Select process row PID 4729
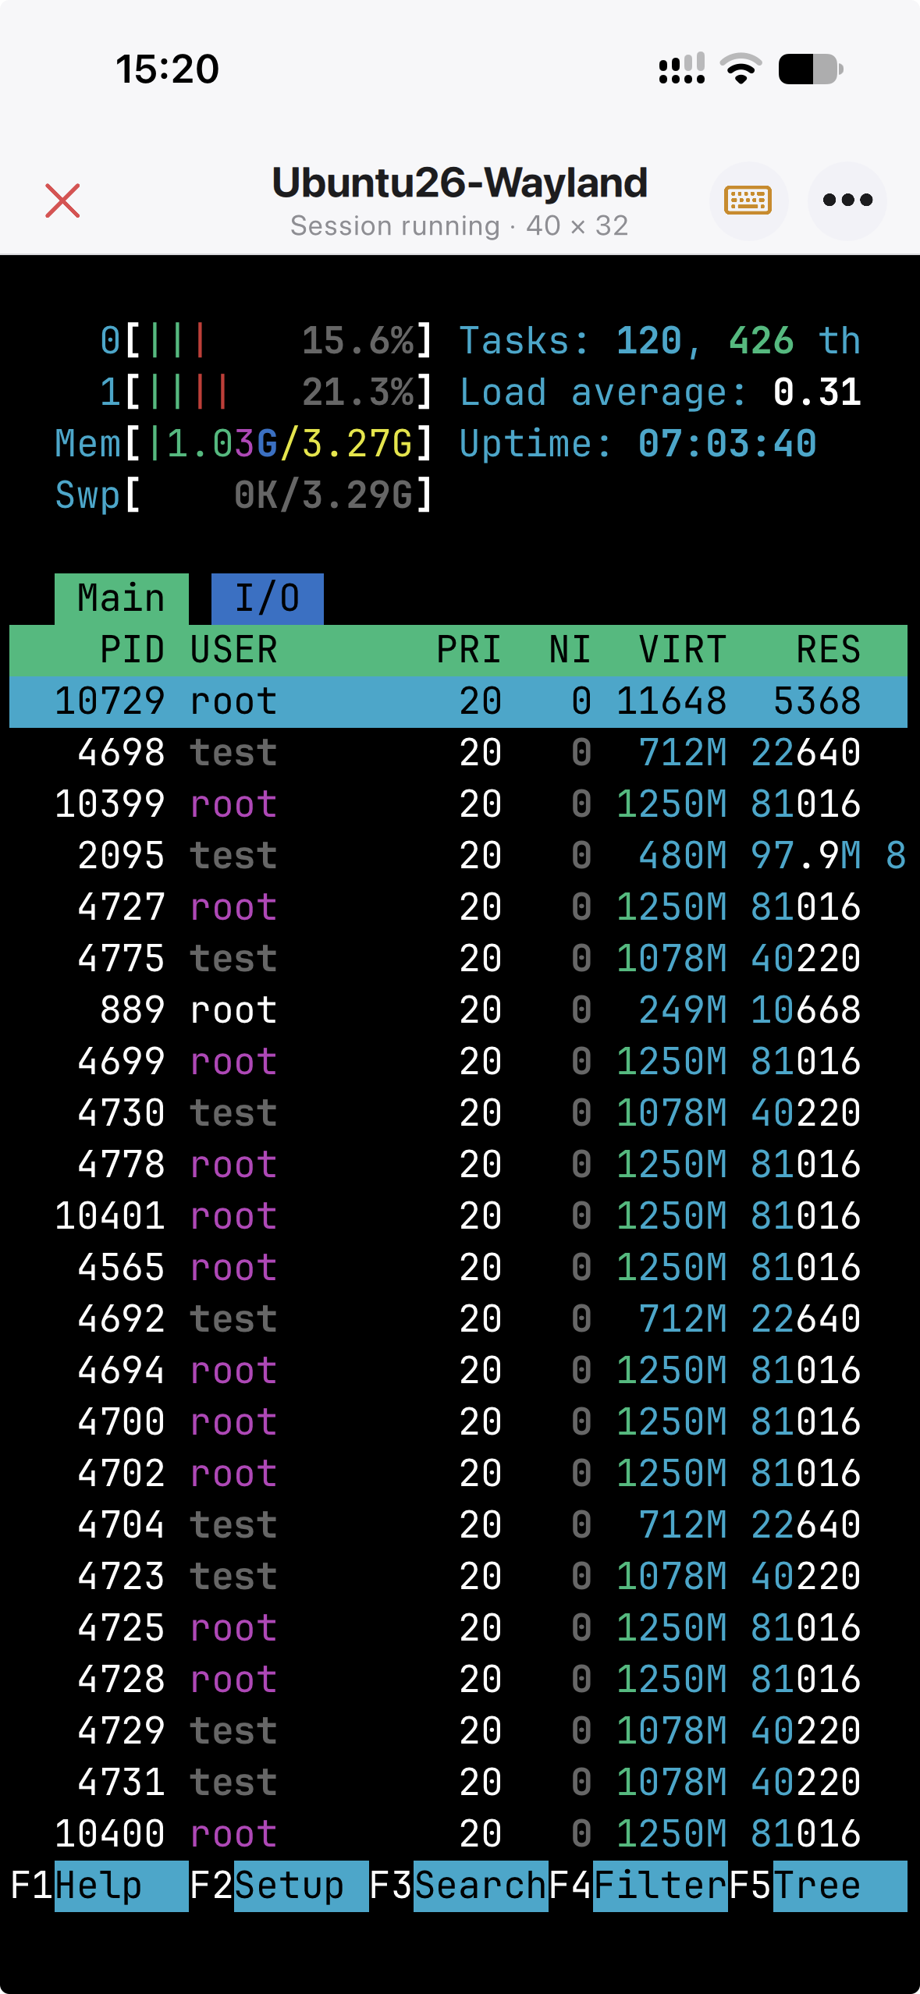Screen dimensions: 920x1994 point(458,1731)
